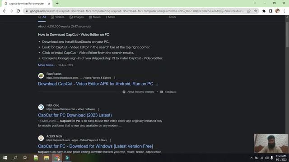
Task: Click the microphone tray icon
Action: [272, 158]
